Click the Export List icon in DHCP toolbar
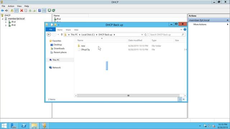This screenshot has height=129, width=230. (34, 10)
